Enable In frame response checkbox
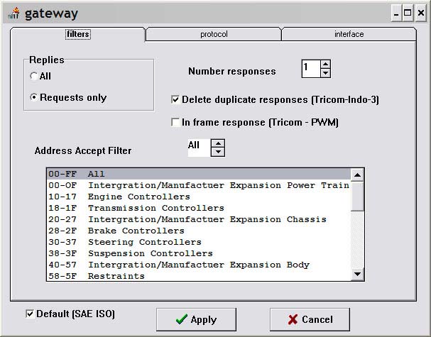The width and height of the screenshot is (431, 337). point(176,122)
